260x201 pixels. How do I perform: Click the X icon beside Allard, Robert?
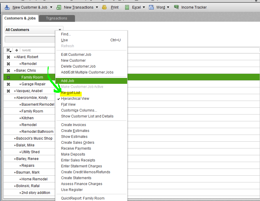[x=8, y=57]
